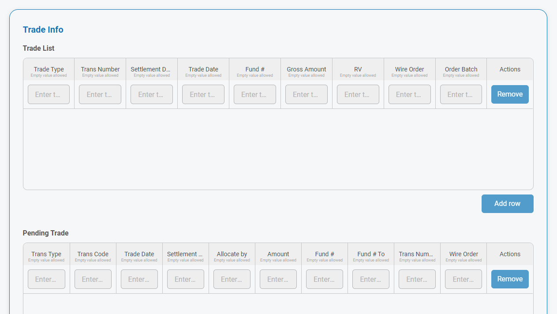
Task: Select the RV input field
Action: [358, 94]
